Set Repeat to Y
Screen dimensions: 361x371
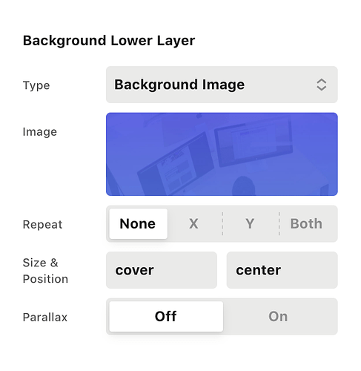coord(250,223)
